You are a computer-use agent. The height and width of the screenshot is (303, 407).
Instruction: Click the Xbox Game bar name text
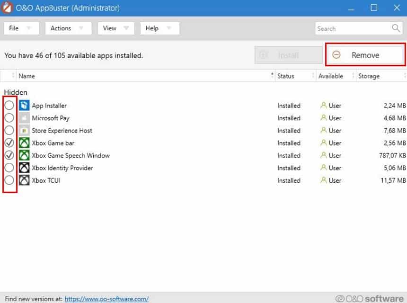pyautogui.click(x=53, y=143)
